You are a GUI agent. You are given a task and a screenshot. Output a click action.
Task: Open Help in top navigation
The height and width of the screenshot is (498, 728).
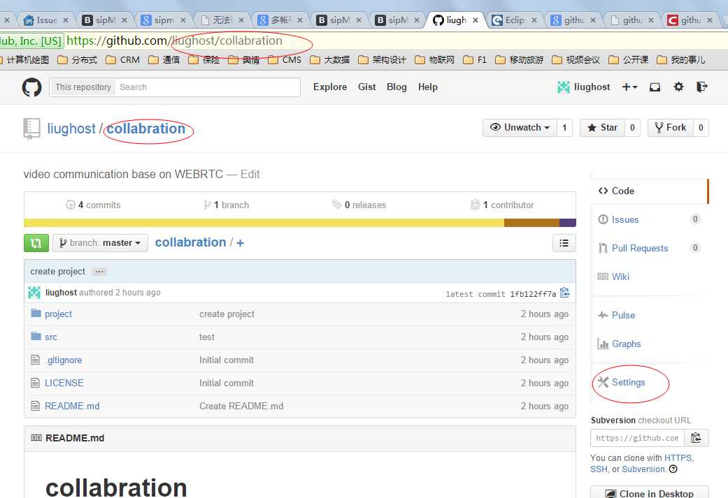(427, 87)
